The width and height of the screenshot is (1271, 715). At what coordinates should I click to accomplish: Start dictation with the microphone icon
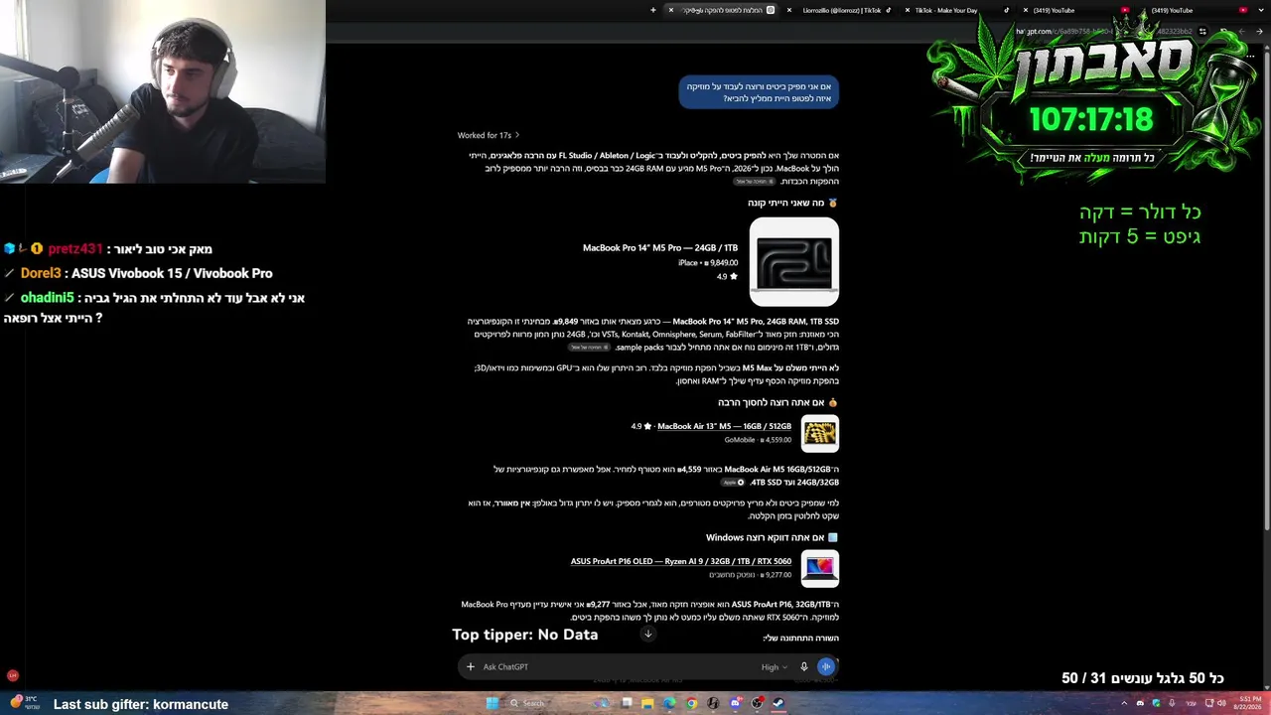click(x=804, y=667)
